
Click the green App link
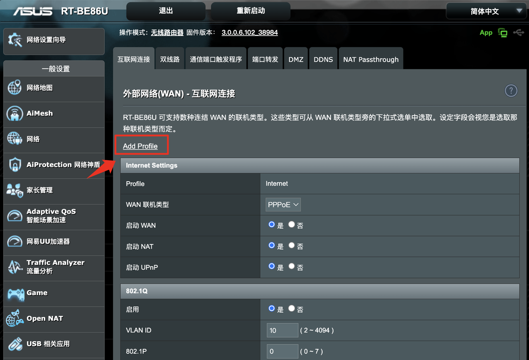[x=486, y=33]
